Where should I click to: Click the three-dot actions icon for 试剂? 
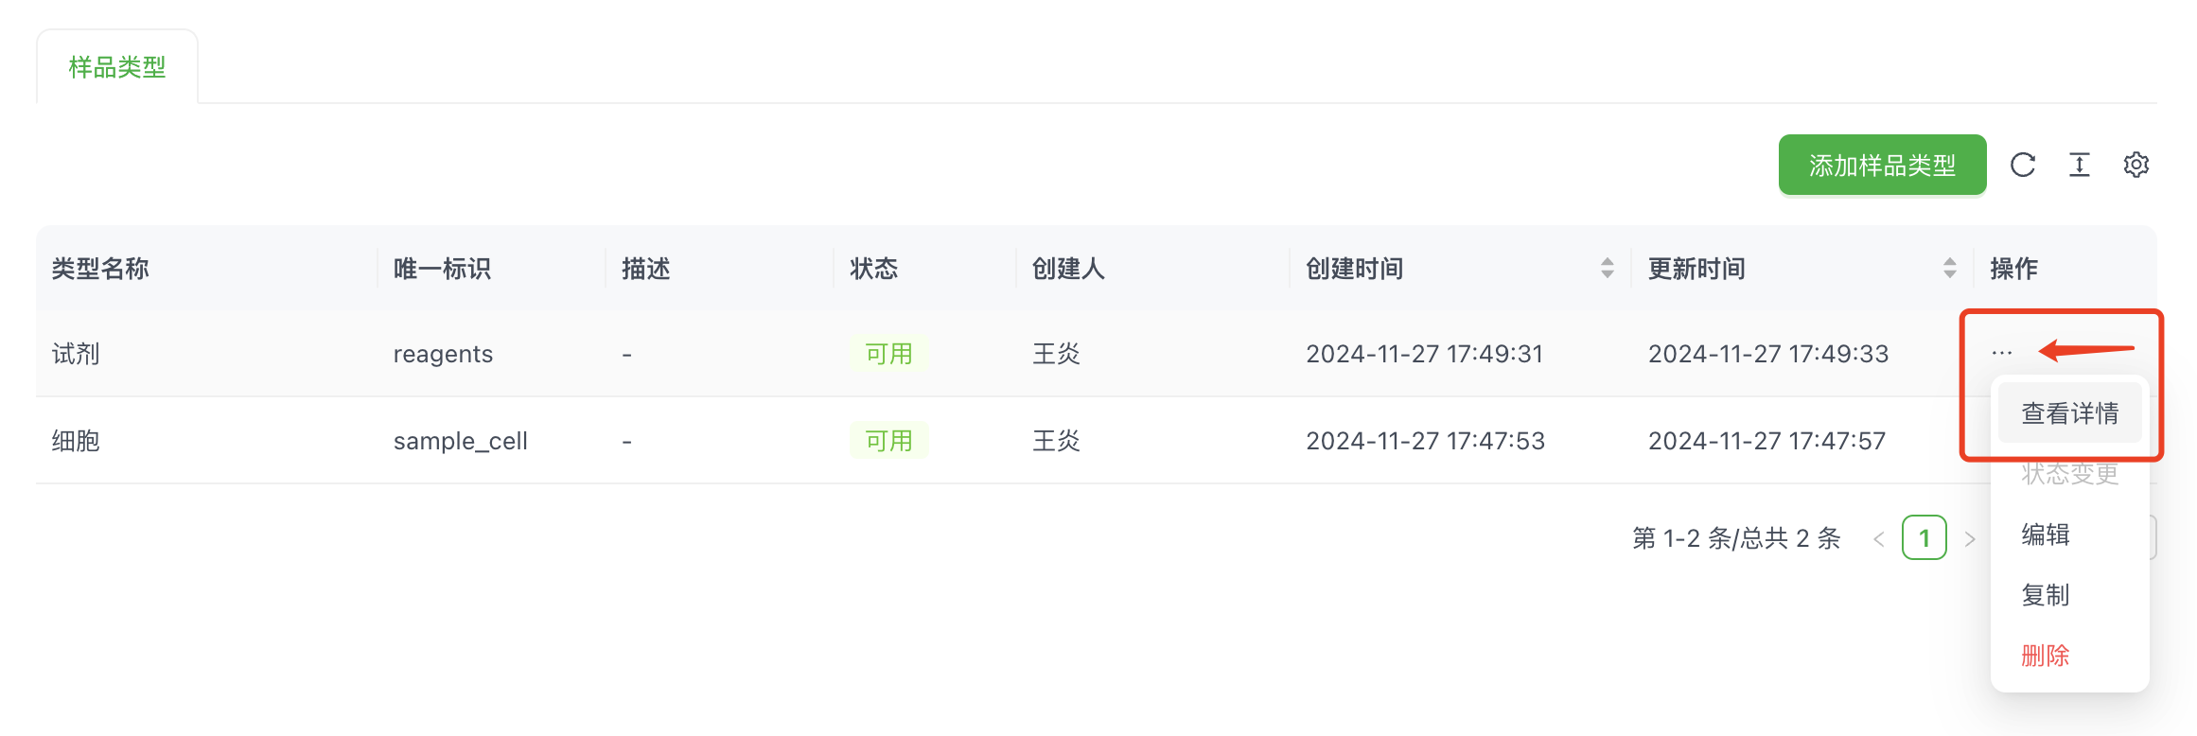click(2001, 353)
